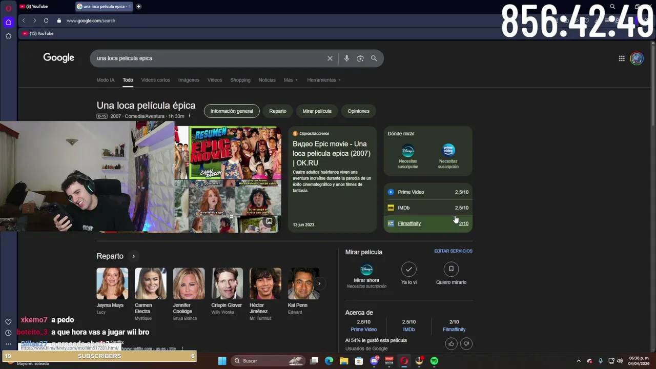Click the Información general chip
The height and width of the screenshot is (369, 656).
(232, 111)
